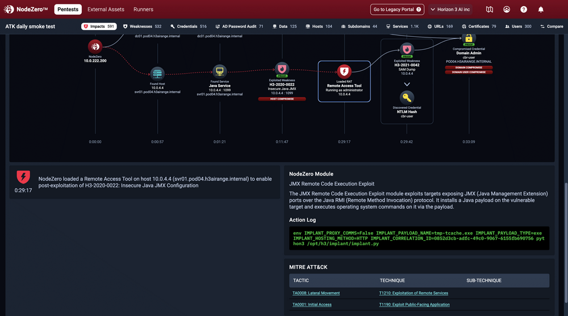Open the user account icon
The width and height of the screenshot is (568, 316).
[x=507, y=10]
